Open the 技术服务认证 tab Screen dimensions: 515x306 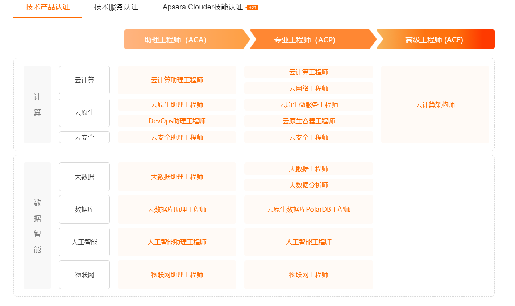tap(116, 7)
